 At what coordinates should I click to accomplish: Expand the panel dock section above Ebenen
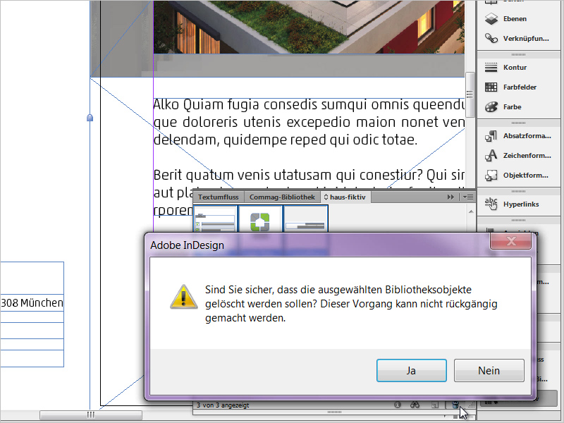(x=517, y=4)
